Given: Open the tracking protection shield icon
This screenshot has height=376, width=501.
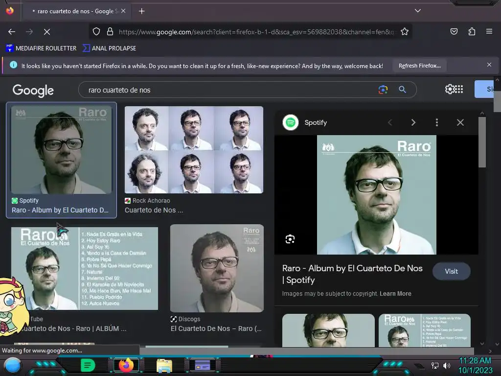Looking at the screenshot, I should 96,32.
